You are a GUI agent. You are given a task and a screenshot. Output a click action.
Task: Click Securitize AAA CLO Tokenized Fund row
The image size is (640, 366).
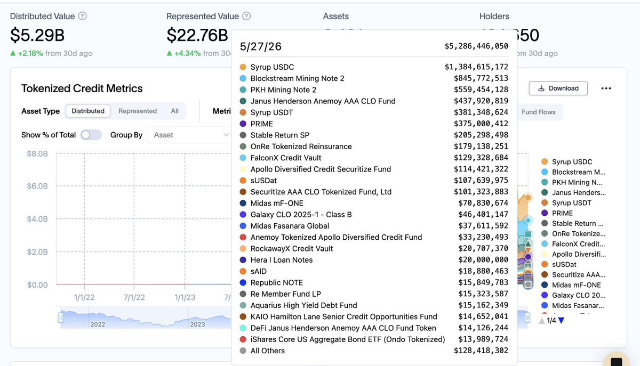374,192
